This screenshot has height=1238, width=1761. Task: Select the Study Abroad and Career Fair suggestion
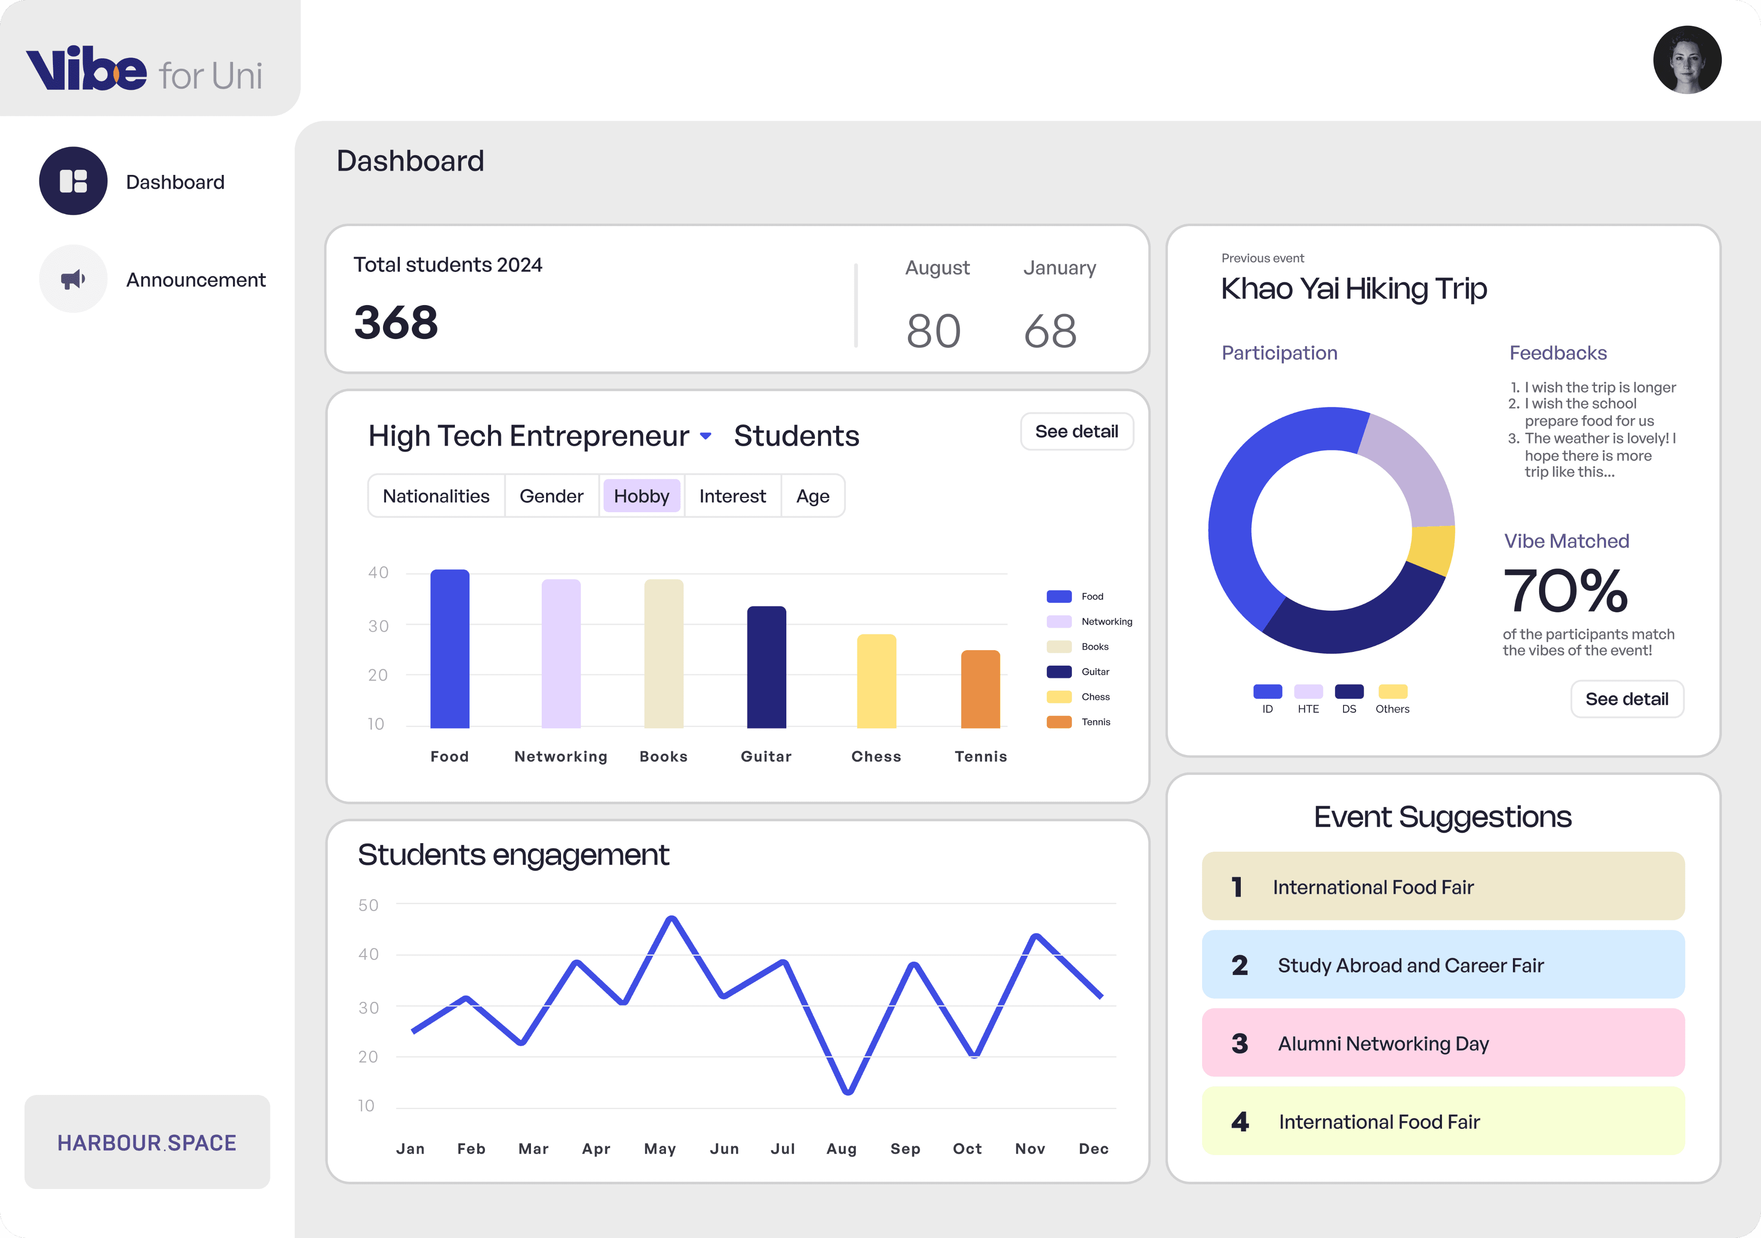tap(1442, 964)
